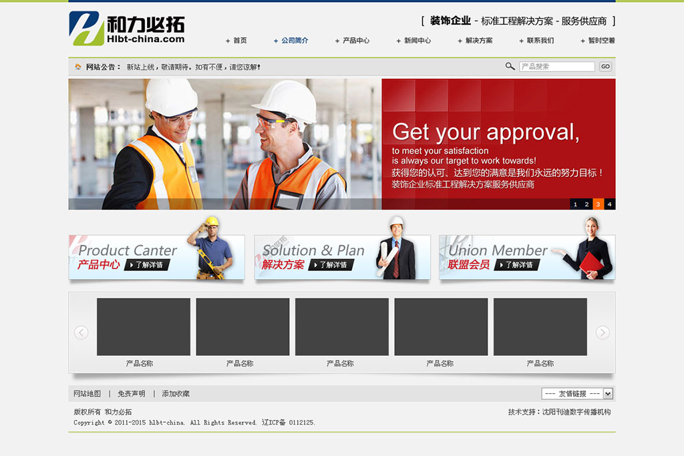The image size is (684, 456).
Task: Open the first product thumbnail
Action: tap(144, 326)
